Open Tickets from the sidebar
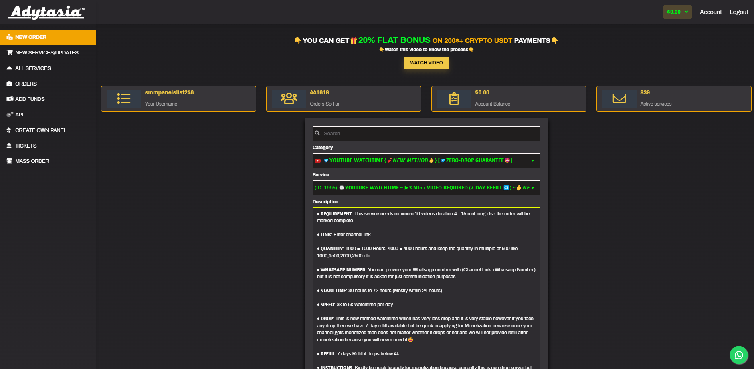Viewport: 754px width, 369px height. (26, 146)
